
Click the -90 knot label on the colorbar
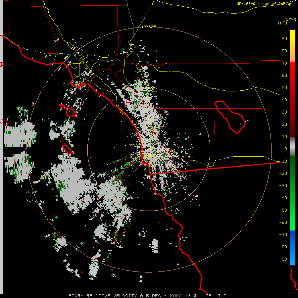283,259
